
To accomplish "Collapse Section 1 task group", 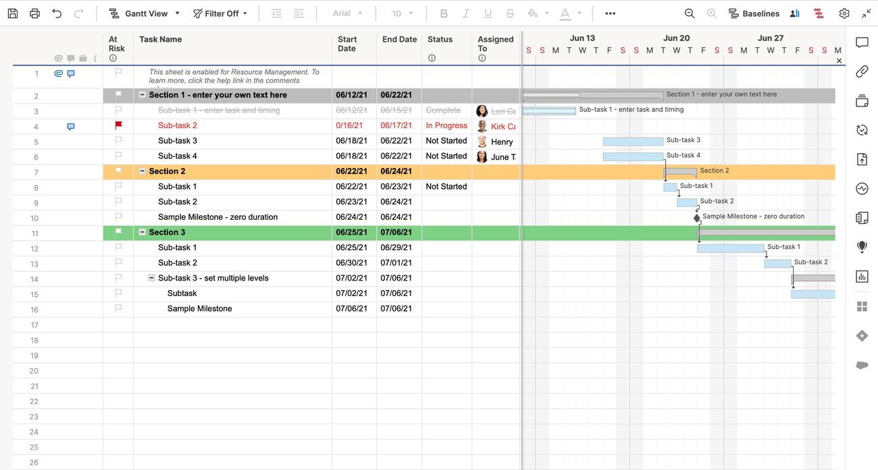I will pos(143,95).
